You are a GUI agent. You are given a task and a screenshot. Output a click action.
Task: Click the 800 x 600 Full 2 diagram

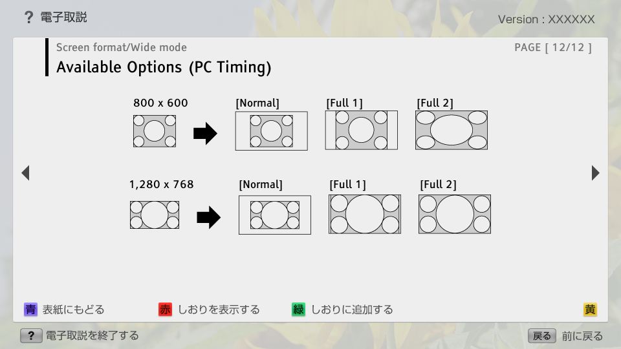coord(452,131)
